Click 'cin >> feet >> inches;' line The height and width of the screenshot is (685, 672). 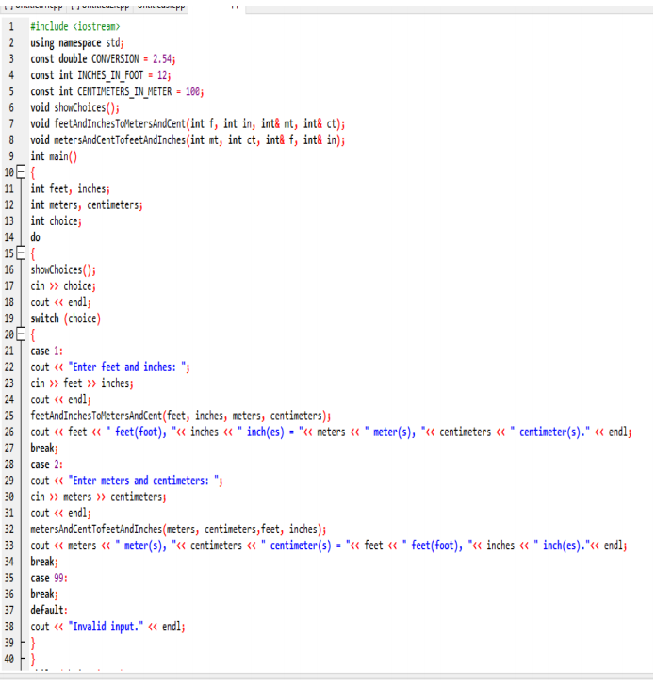click(82, 383)
